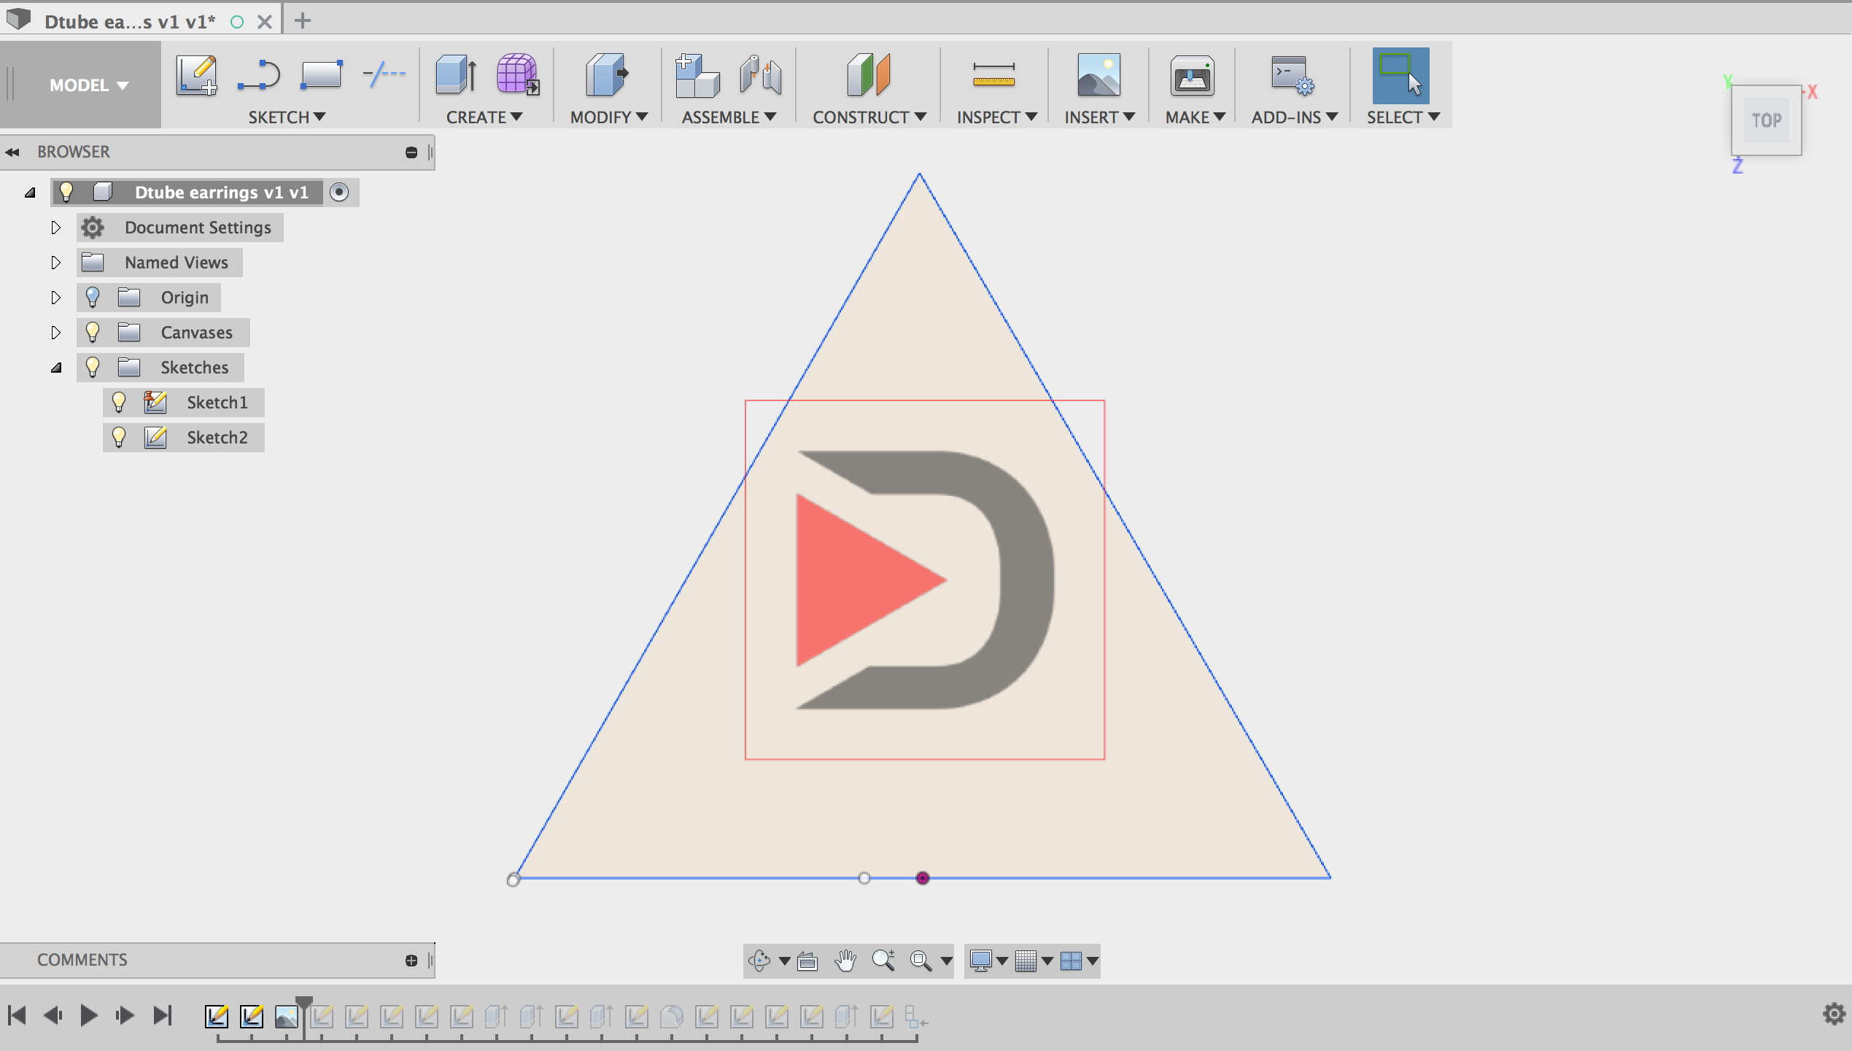Screen dimensions: 1852x1051
Task: Open the MODEL workspace dropdown
Action: click(88, 85)
